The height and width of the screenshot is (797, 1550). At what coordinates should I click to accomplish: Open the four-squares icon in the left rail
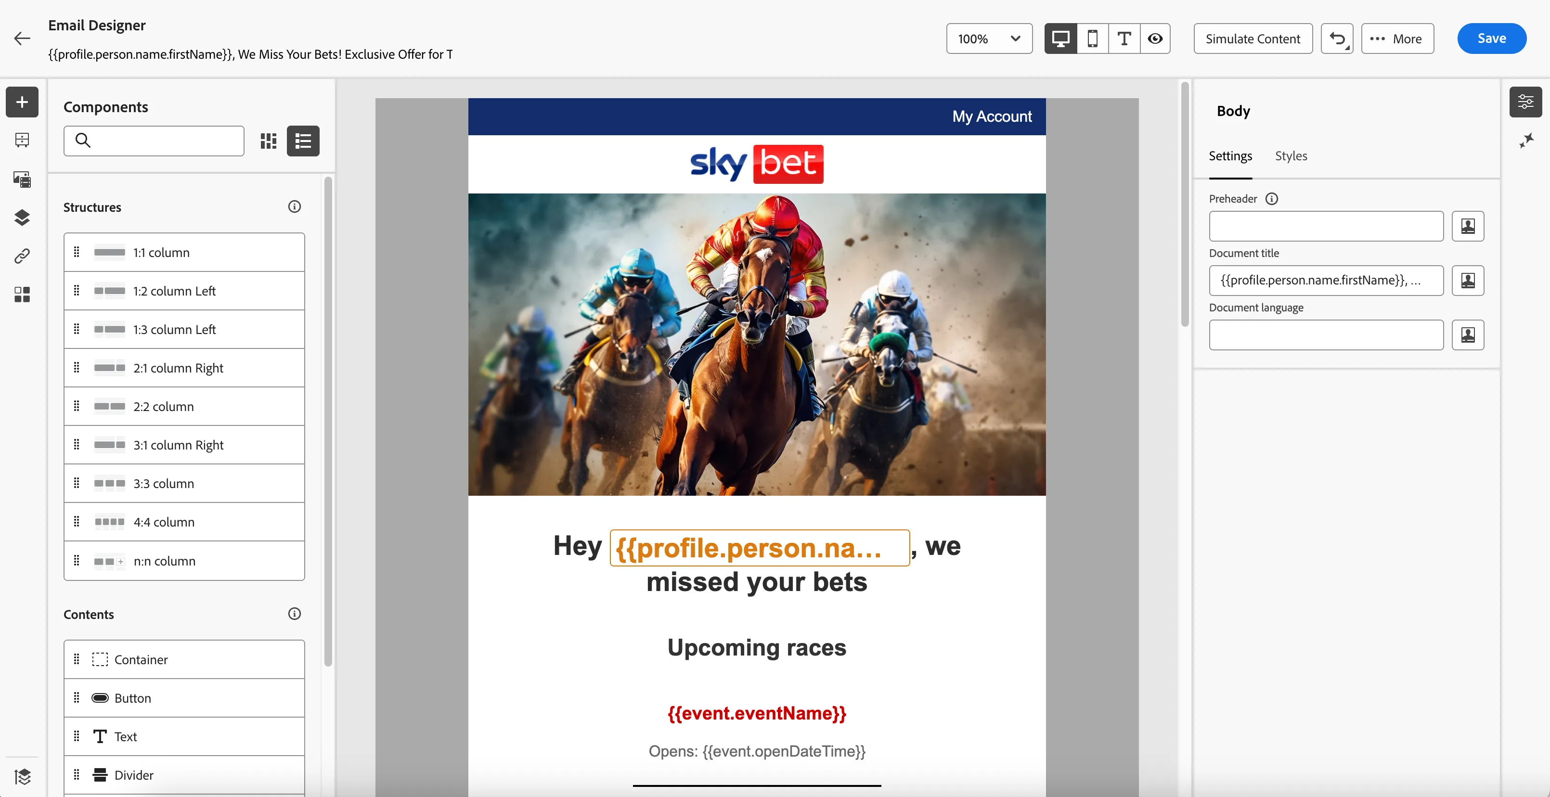(x=22, y=295)
